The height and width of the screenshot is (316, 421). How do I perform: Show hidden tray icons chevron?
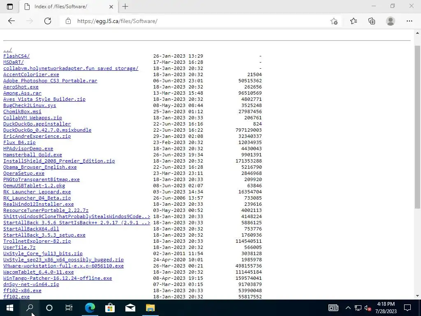pyautogui.click(x=348, y=308)
